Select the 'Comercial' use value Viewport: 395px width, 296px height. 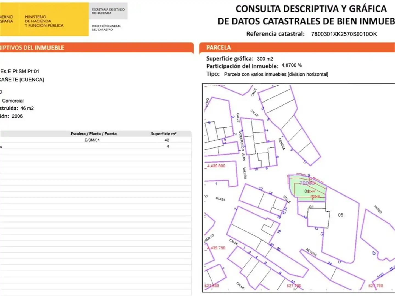(x=13, y=101)
